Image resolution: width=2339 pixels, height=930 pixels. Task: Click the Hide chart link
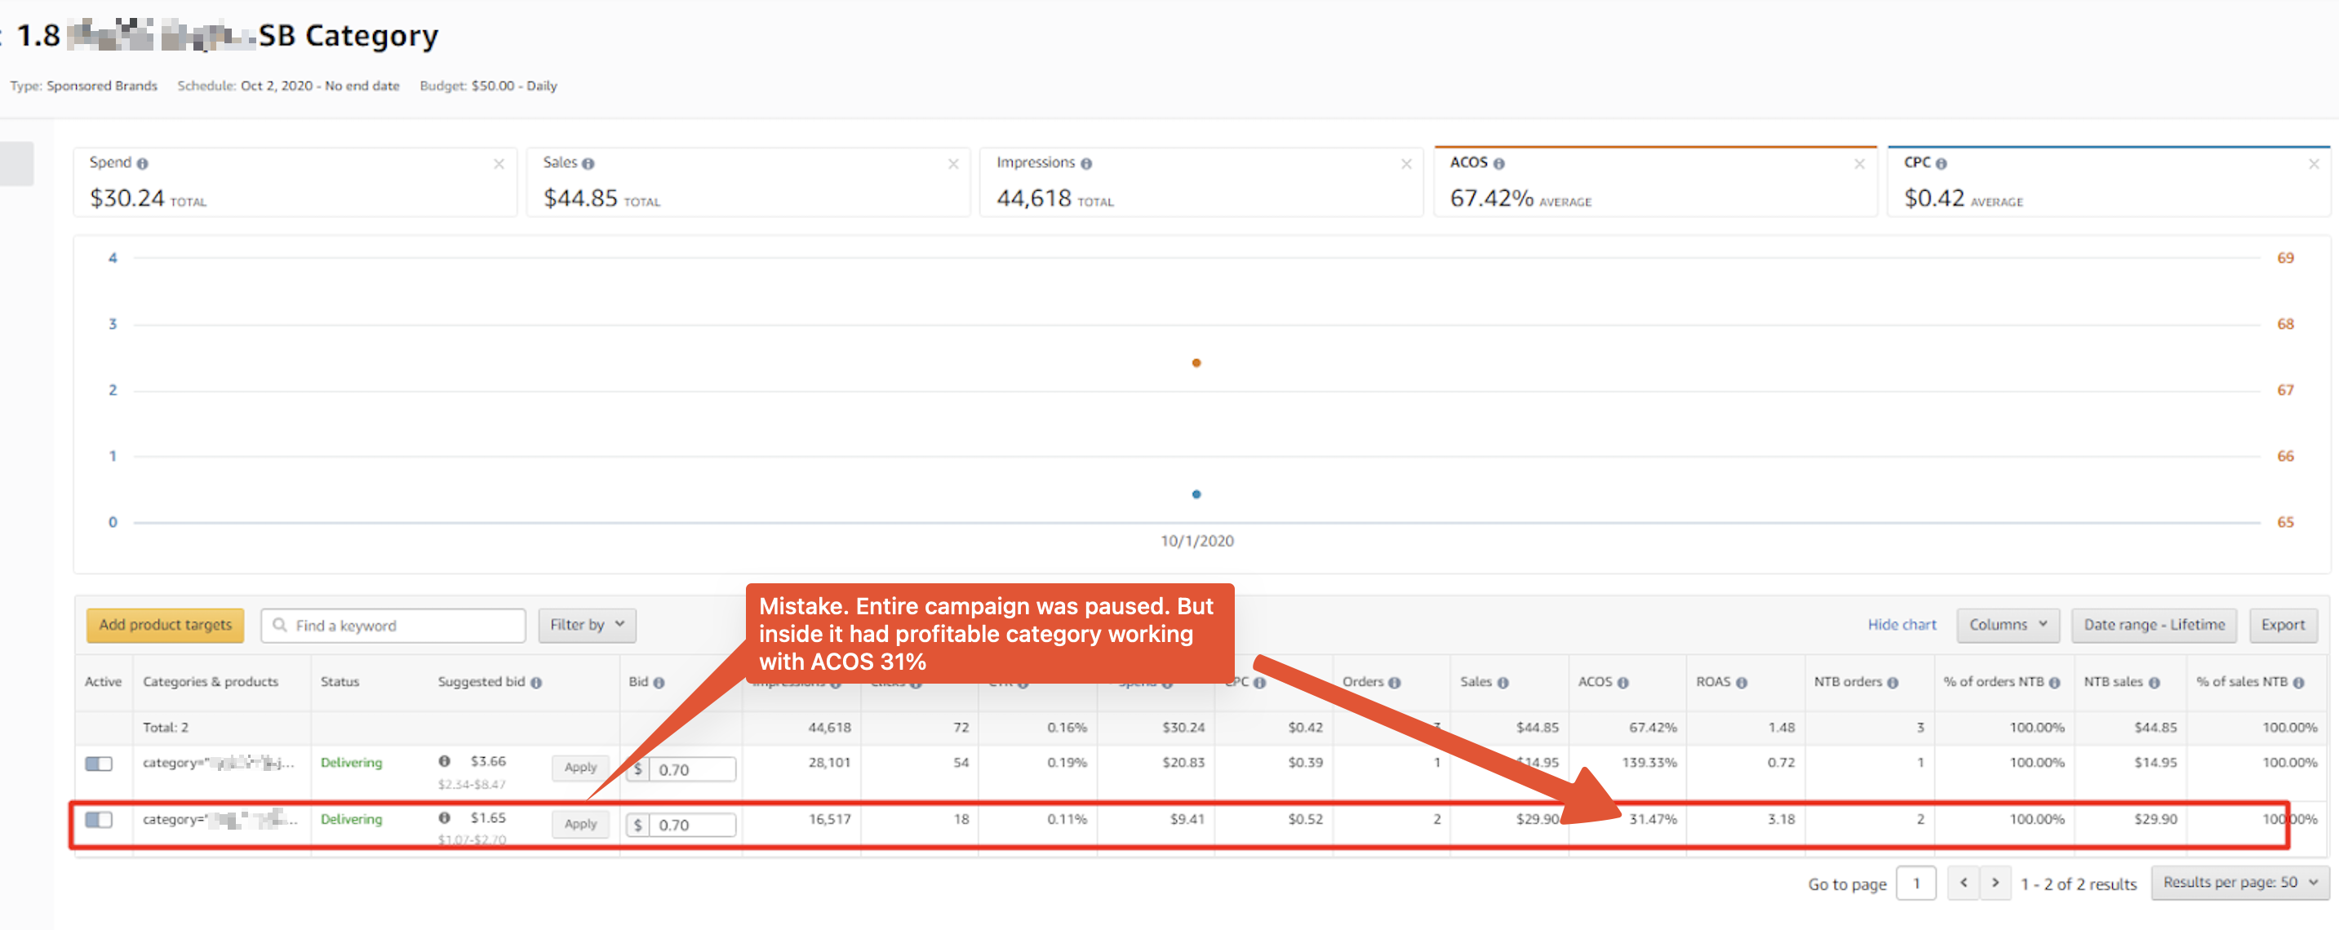point(1902,624)
